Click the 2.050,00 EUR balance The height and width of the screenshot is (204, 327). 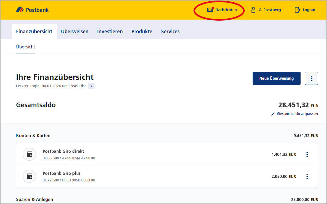[x=284, y=177]
